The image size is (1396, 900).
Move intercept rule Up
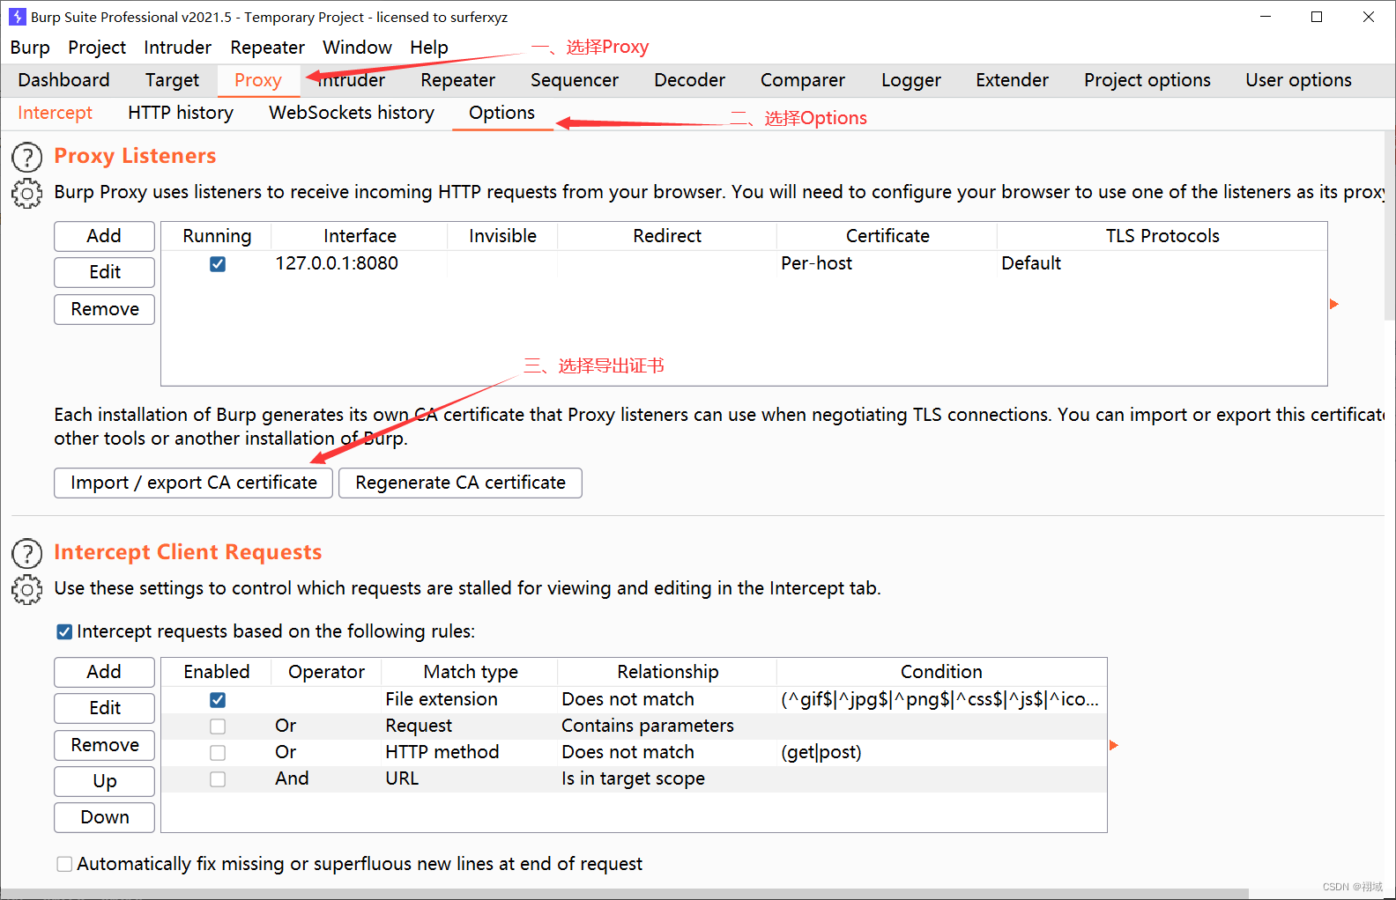click(104, 781)
